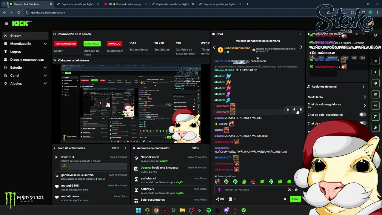Click the camera widget button in the right sidebar

[375, 116]
